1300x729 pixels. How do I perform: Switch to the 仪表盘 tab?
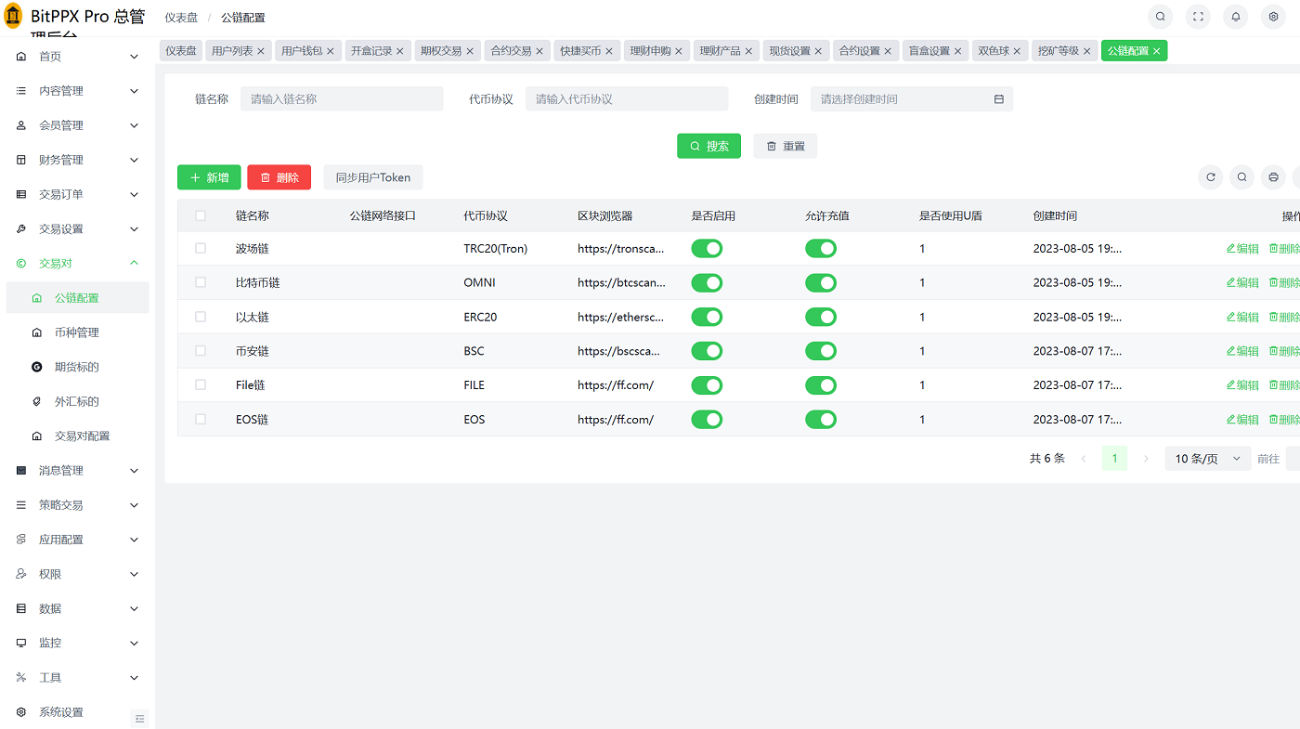pyautogui.click(x=181, y=51)
